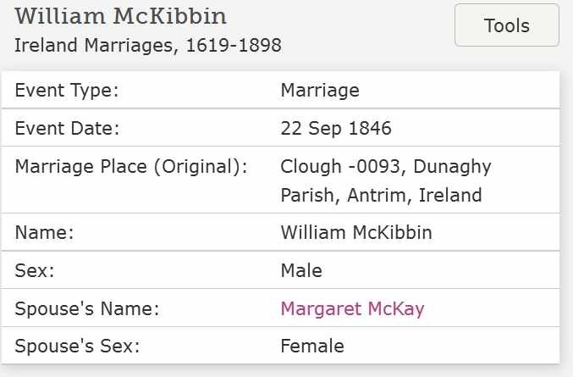Select the Marriage Place (Original) label

(131, 167)
